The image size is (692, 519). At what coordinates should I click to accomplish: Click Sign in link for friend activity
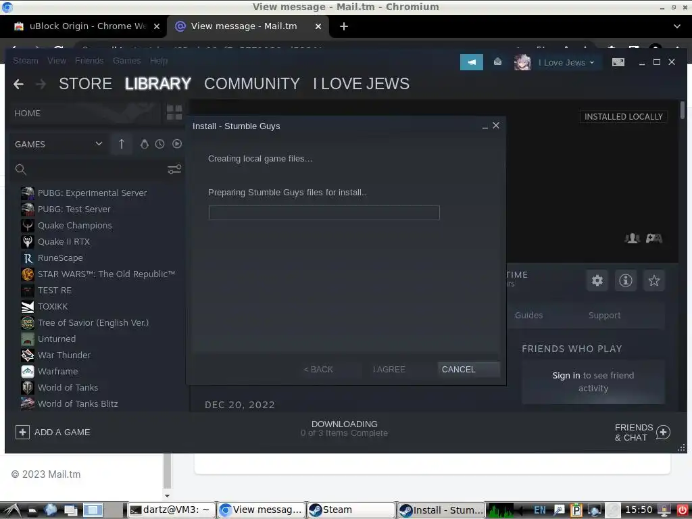point(566,376)
